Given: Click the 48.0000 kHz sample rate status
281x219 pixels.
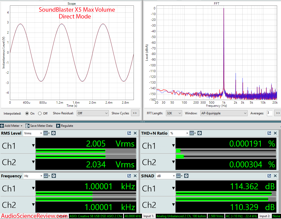Looking at the screenshot, I should [133, 216].
